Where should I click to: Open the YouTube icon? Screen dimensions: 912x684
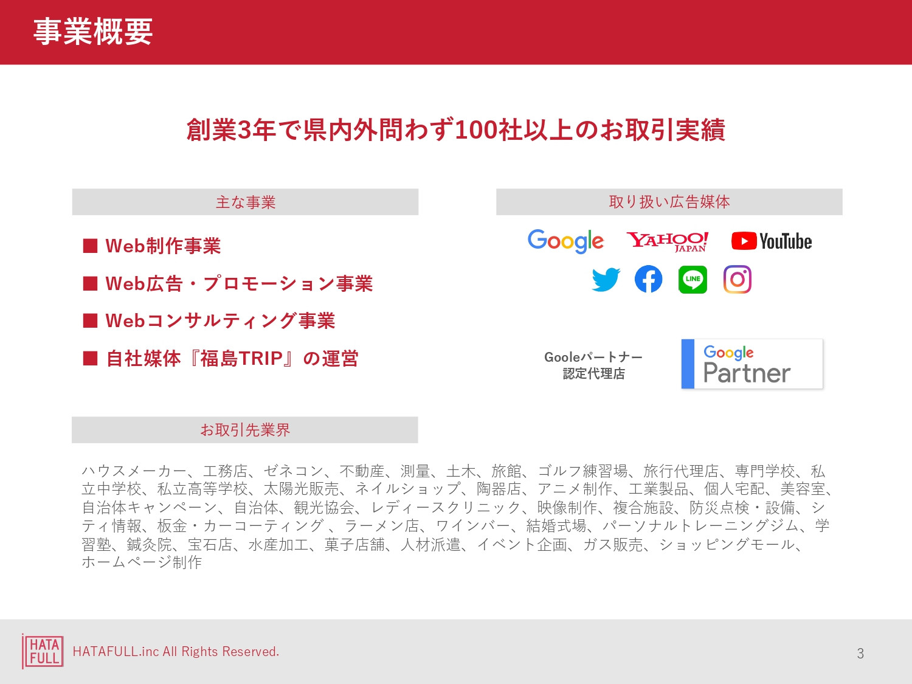click(772, 241)
